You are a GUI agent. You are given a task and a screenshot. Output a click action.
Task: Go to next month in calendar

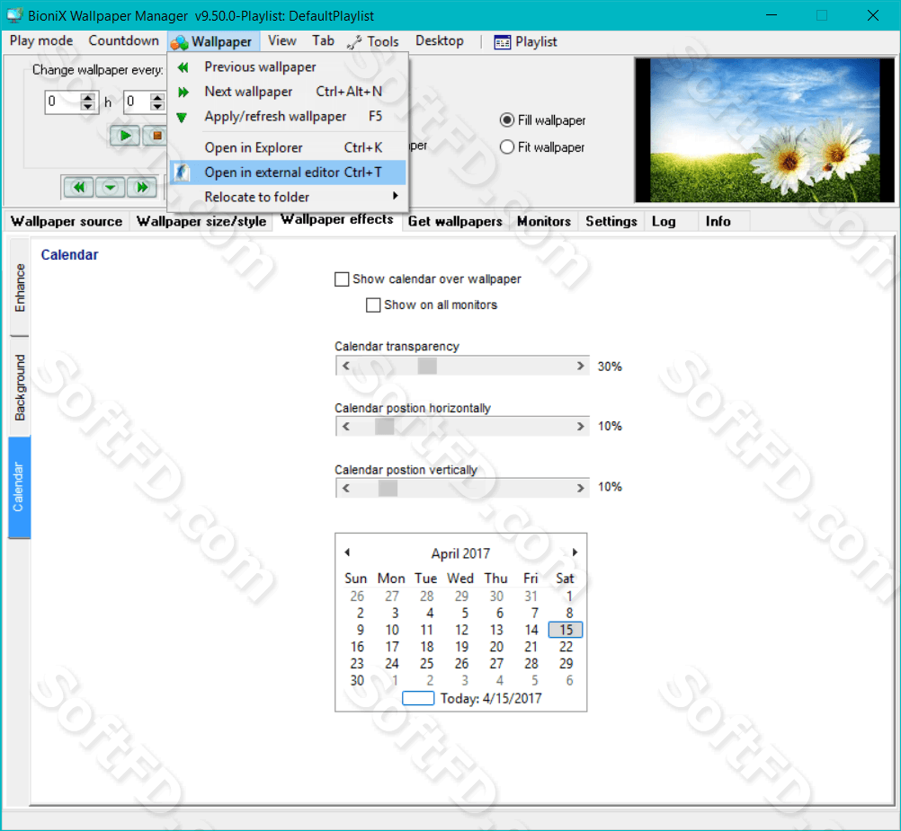(x=575, y=553)
